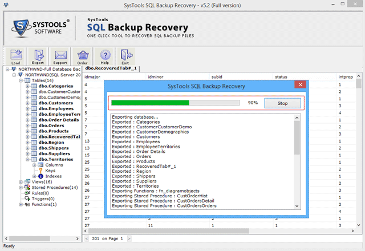Click the table icon beside dbo.Suppliers

34,153
